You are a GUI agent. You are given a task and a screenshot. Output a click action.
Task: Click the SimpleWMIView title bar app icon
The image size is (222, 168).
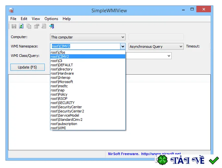11,10
